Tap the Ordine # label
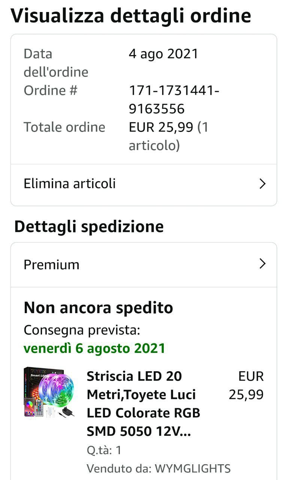287x480 pixels. (50, 90)
